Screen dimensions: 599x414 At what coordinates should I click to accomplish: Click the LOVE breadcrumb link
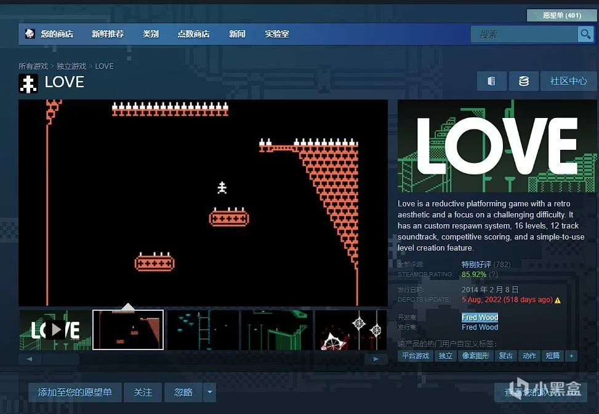tap(104, 66)
